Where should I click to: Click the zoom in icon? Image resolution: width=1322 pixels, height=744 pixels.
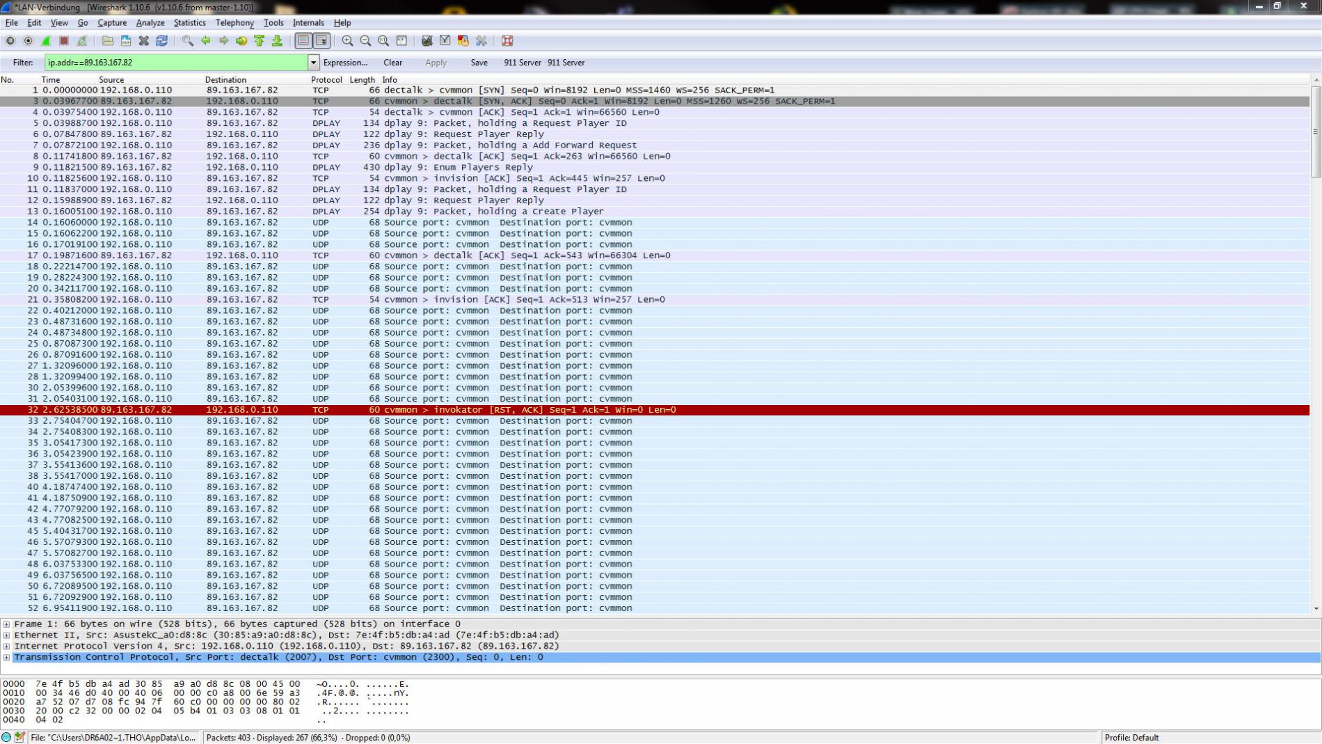point(347,41)
